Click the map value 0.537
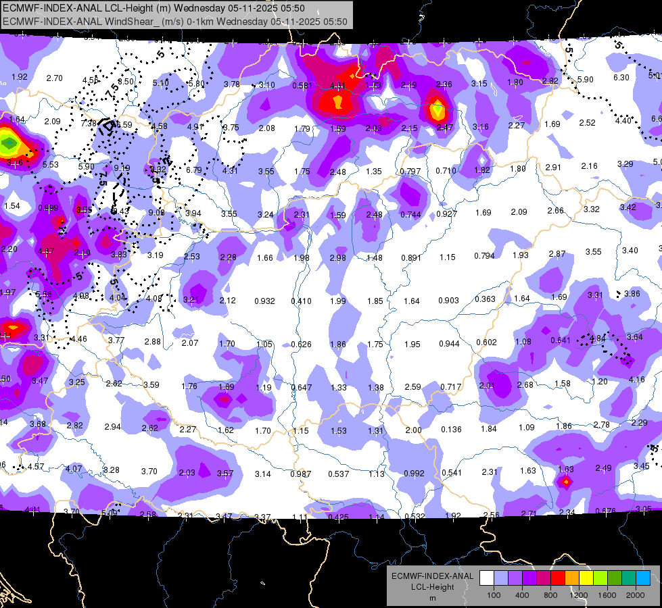The width and height of the screenshot is (662, 608). [339, 475]
